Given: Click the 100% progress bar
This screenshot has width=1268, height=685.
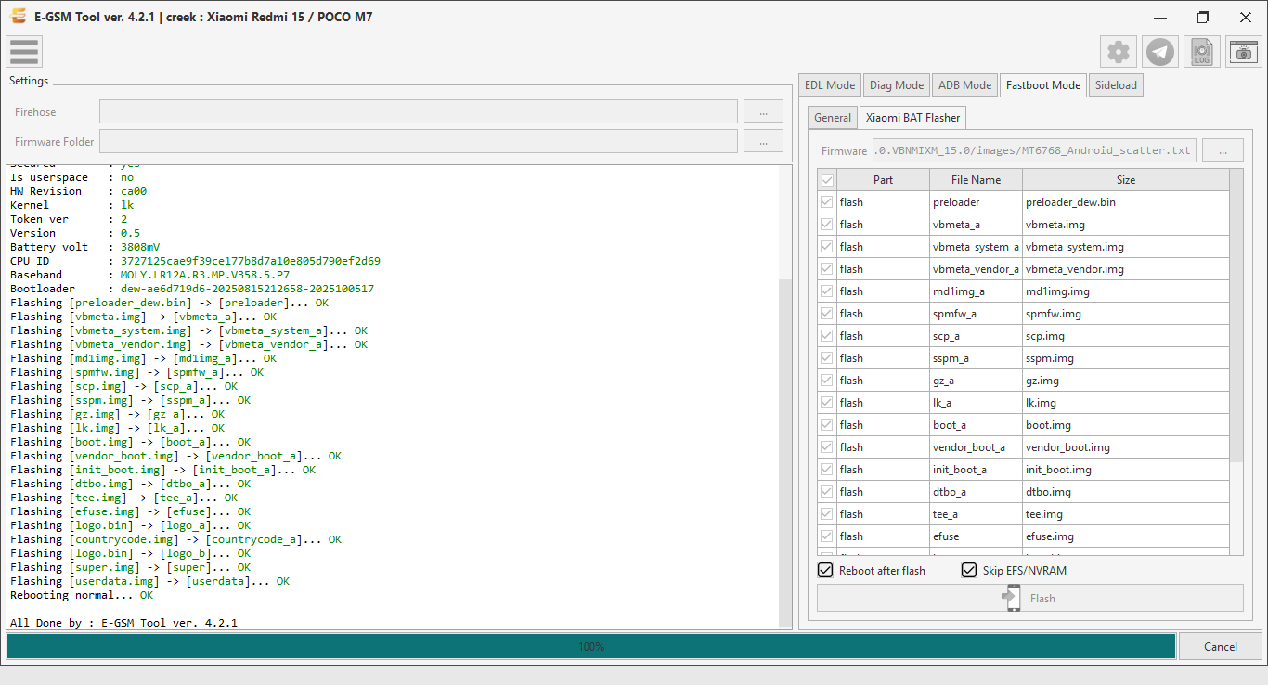Looking at the screenshot, I should click(x=591, y=646).
